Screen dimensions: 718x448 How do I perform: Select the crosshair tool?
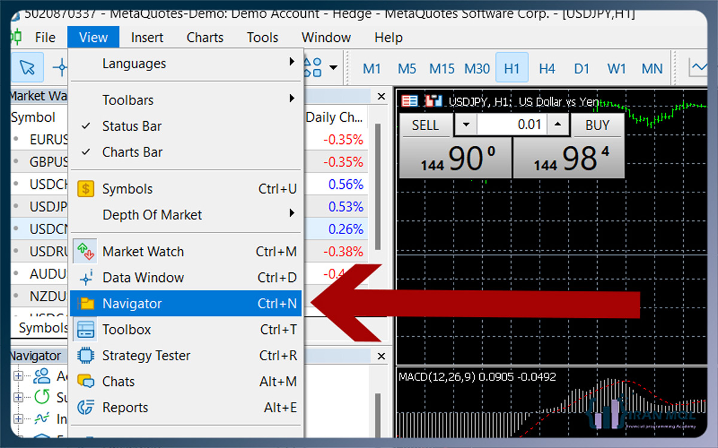(60, 67)
